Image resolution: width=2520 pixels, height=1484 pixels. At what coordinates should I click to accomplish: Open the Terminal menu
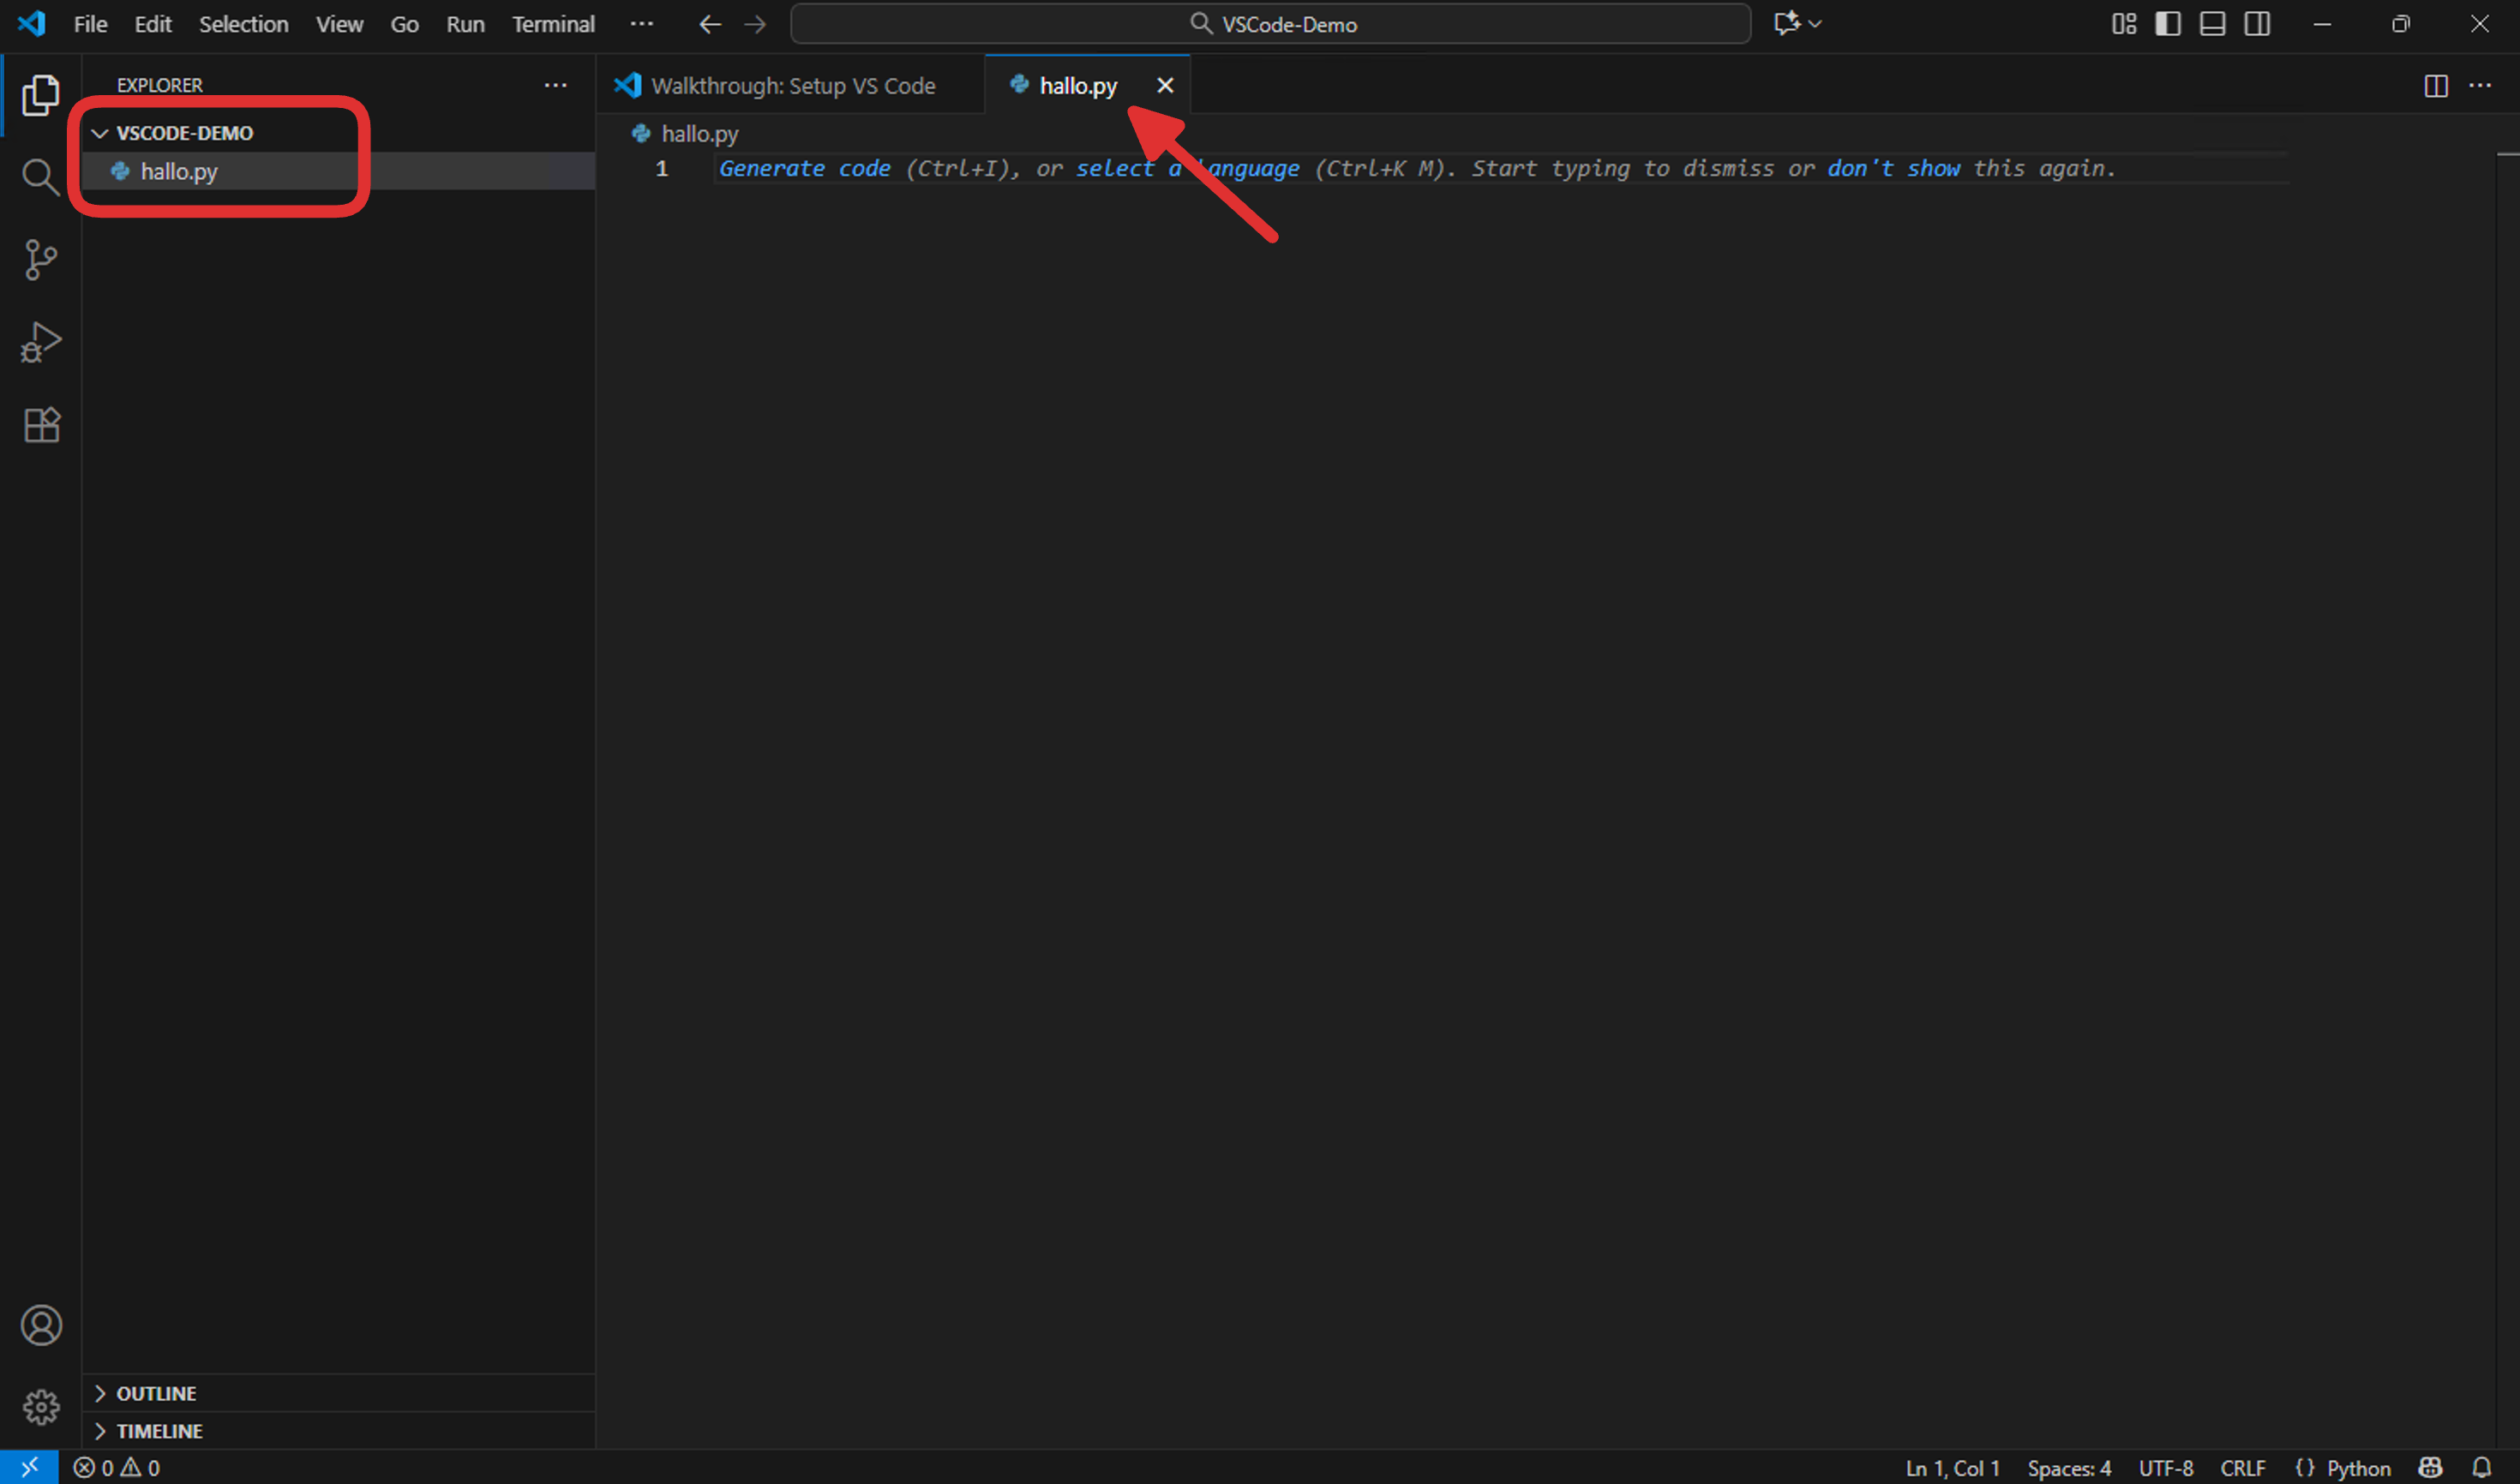553,24
